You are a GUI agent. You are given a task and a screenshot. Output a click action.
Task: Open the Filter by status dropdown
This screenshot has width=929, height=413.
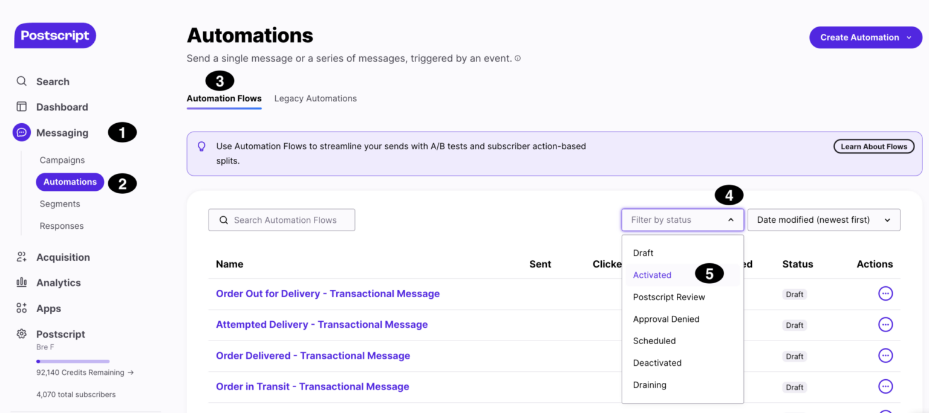click(x=682, y=219)
